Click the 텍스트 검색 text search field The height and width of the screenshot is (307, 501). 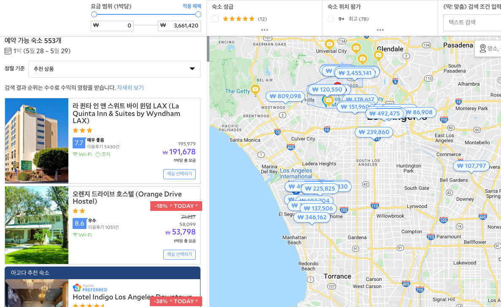tap(472, 22)
